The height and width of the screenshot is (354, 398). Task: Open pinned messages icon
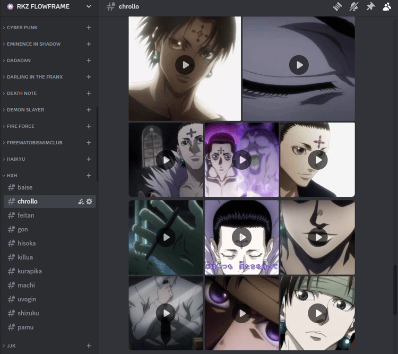[370, 6]
